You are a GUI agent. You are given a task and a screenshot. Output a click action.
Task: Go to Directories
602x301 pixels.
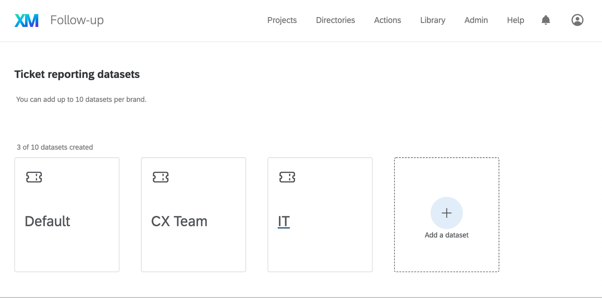tap(335, 20)
